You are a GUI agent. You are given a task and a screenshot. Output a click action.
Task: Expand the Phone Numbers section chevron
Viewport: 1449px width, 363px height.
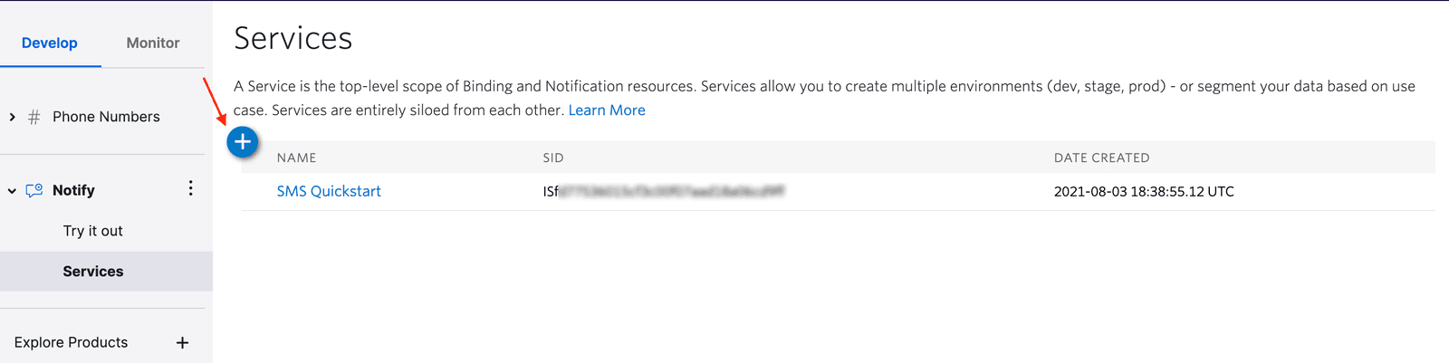(12, 117)
